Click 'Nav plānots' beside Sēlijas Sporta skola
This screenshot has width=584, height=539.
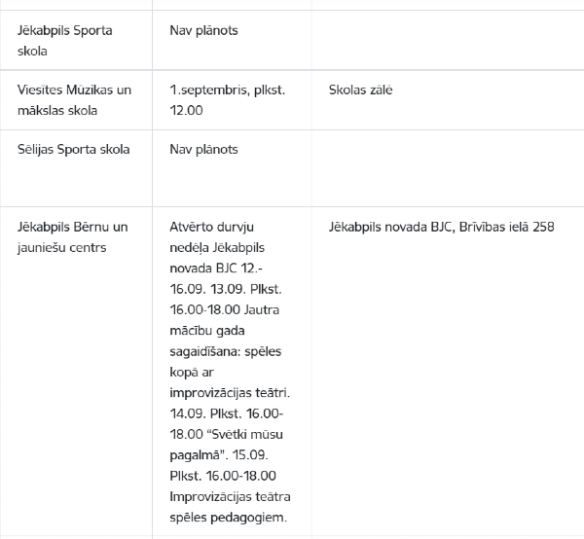click(x=203, y=150)
